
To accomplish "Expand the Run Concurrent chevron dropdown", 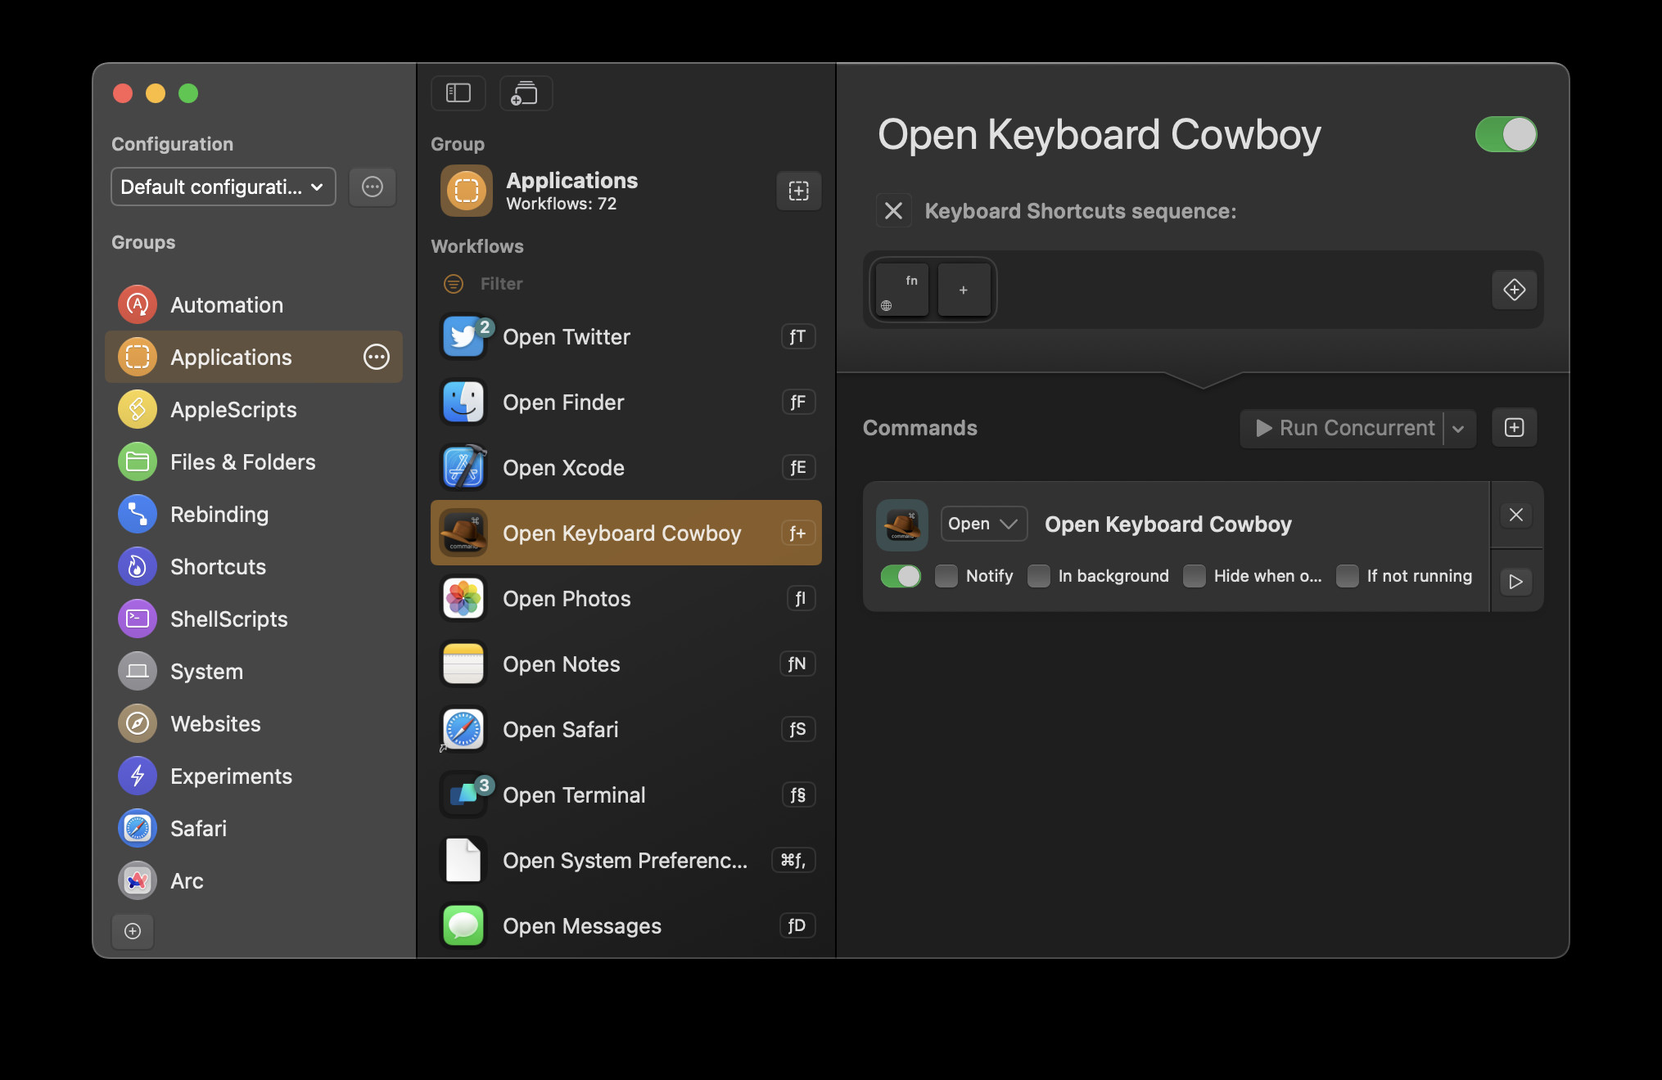I will pyautogui.click(x=1458, y=429).
